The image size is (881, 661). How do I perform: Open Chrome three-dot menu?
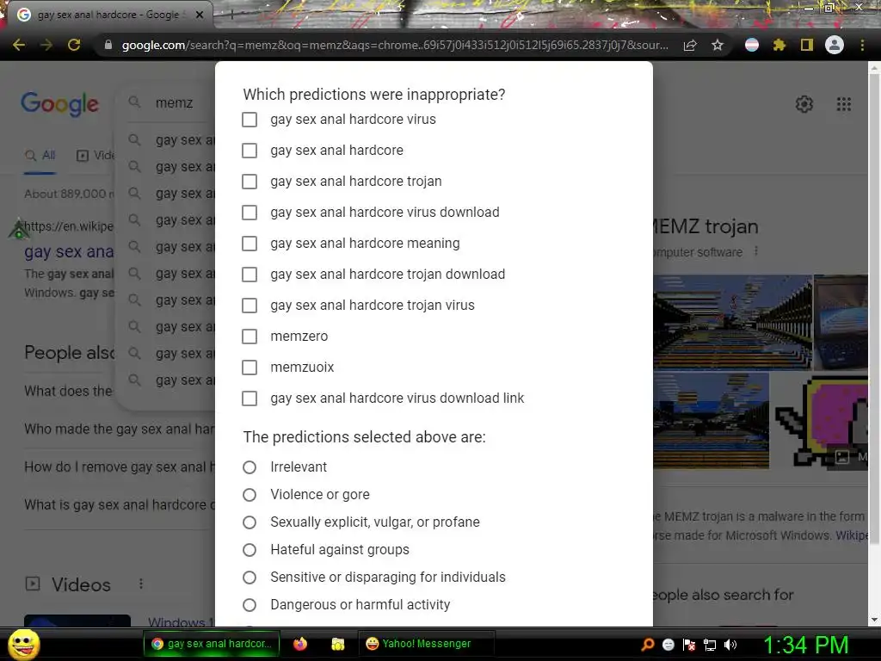pyautogui.click(x=862, y=45)
